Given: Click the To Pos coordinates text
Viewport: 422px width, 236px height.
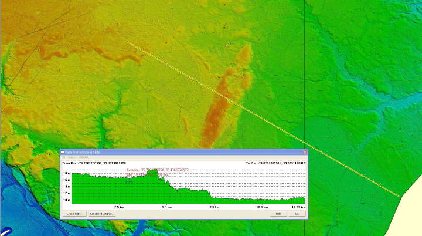Looking at the screenshot, I should click(275, 163).
